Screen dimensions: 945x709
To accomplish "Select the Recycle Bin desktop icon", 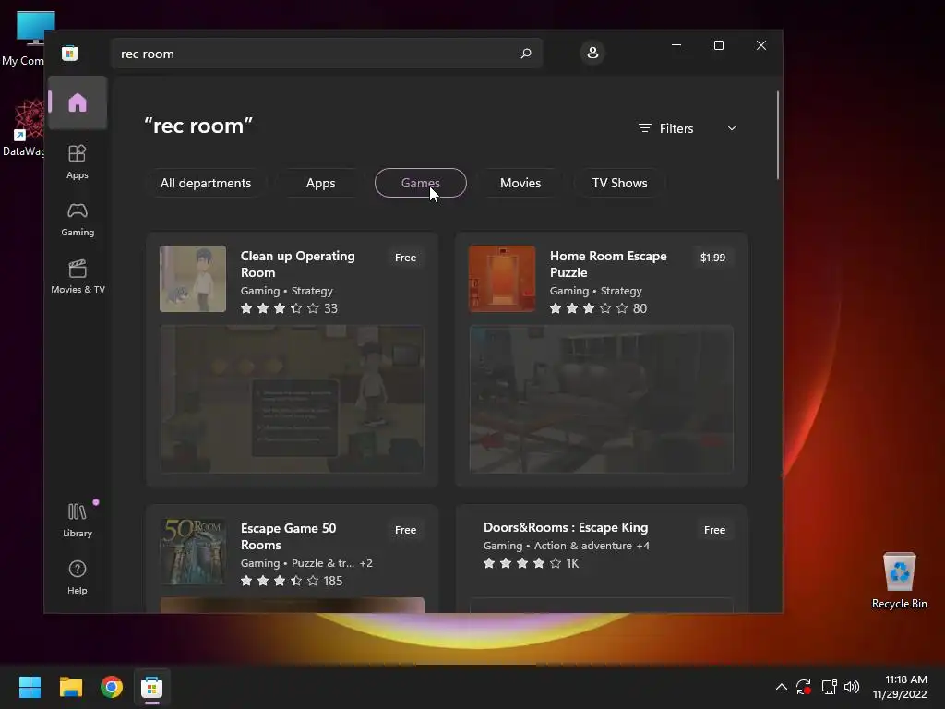I will point(899,581).
